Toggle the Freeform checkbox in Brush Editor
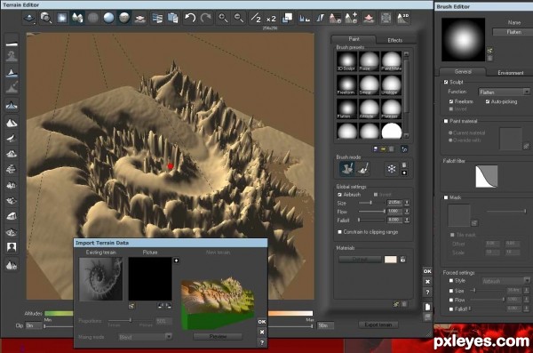The image size is (533, 353). pos(450,101)
